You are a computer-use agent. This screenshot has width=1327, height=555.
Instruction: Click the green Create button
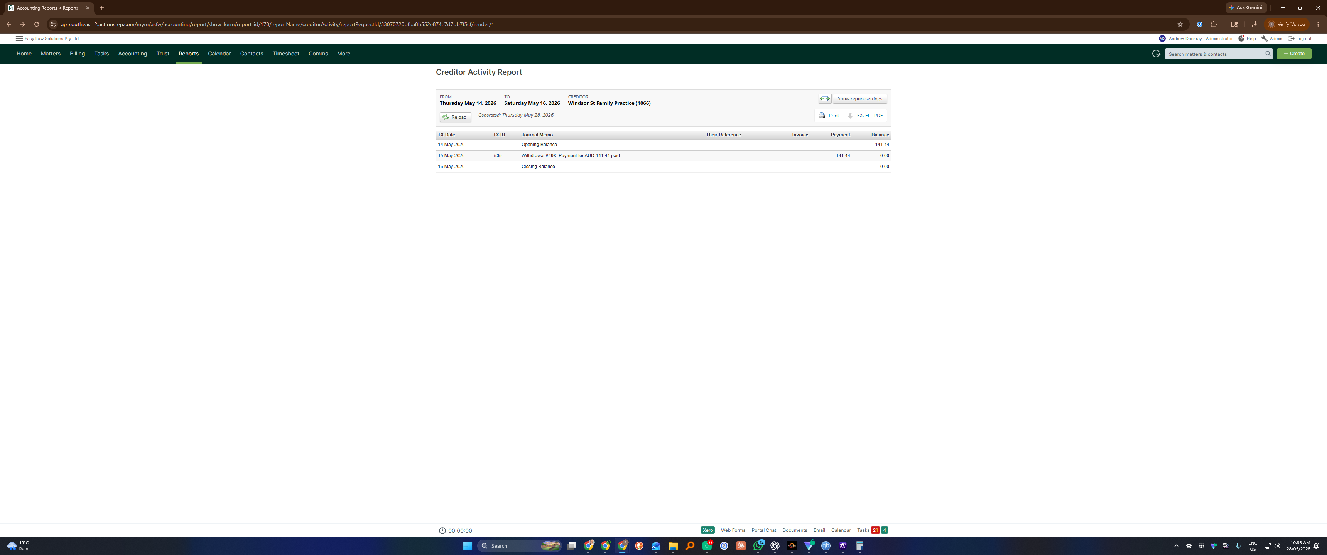[x=1294, y=54]
